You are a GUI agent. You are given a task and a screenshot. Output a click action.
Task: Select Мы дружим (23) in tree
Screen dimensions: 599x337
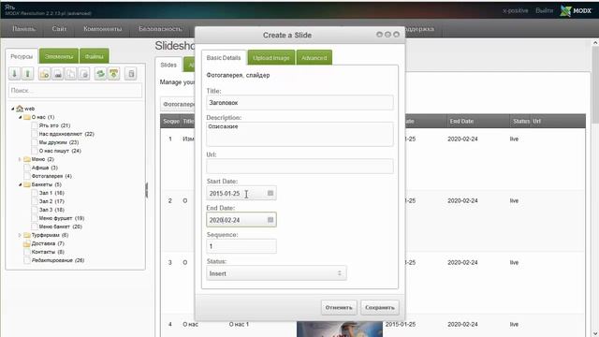point(59,142)
